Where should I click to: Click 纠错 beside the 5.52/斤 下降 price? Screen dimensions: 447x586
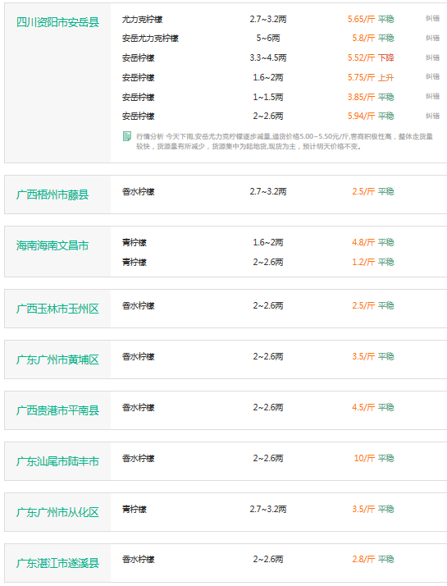pos(432,57)
